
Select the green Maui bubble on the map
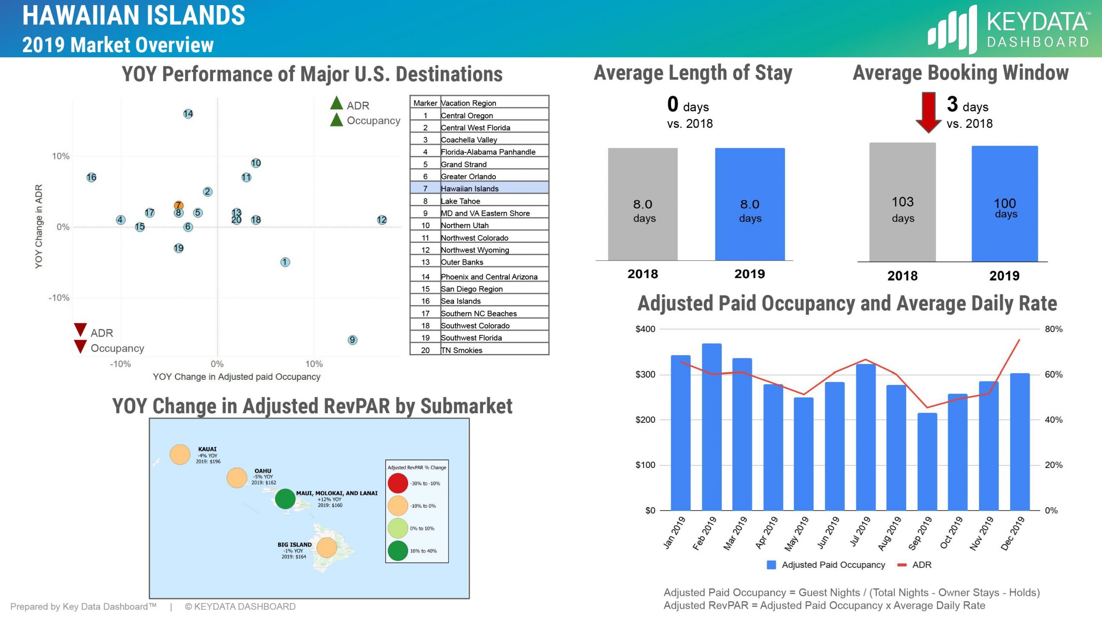(284, 499)
